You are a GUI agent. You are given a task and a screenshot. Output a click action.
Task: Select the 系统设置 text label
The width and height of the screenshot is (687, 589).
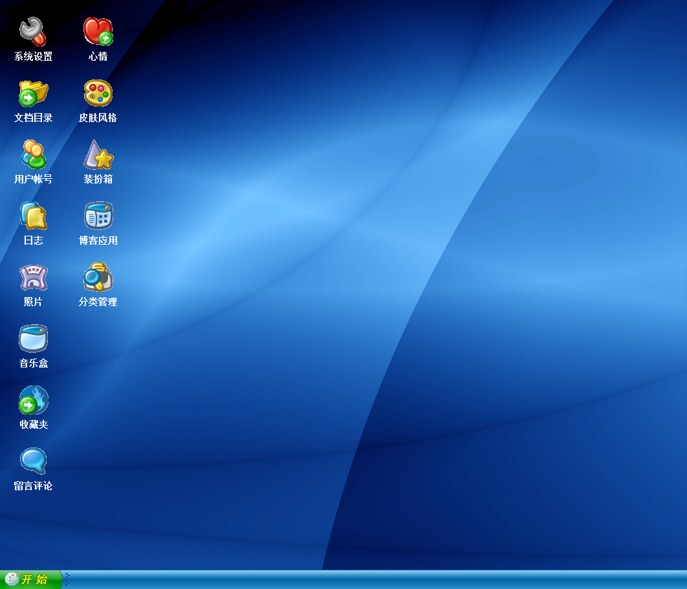pos(33,57)
